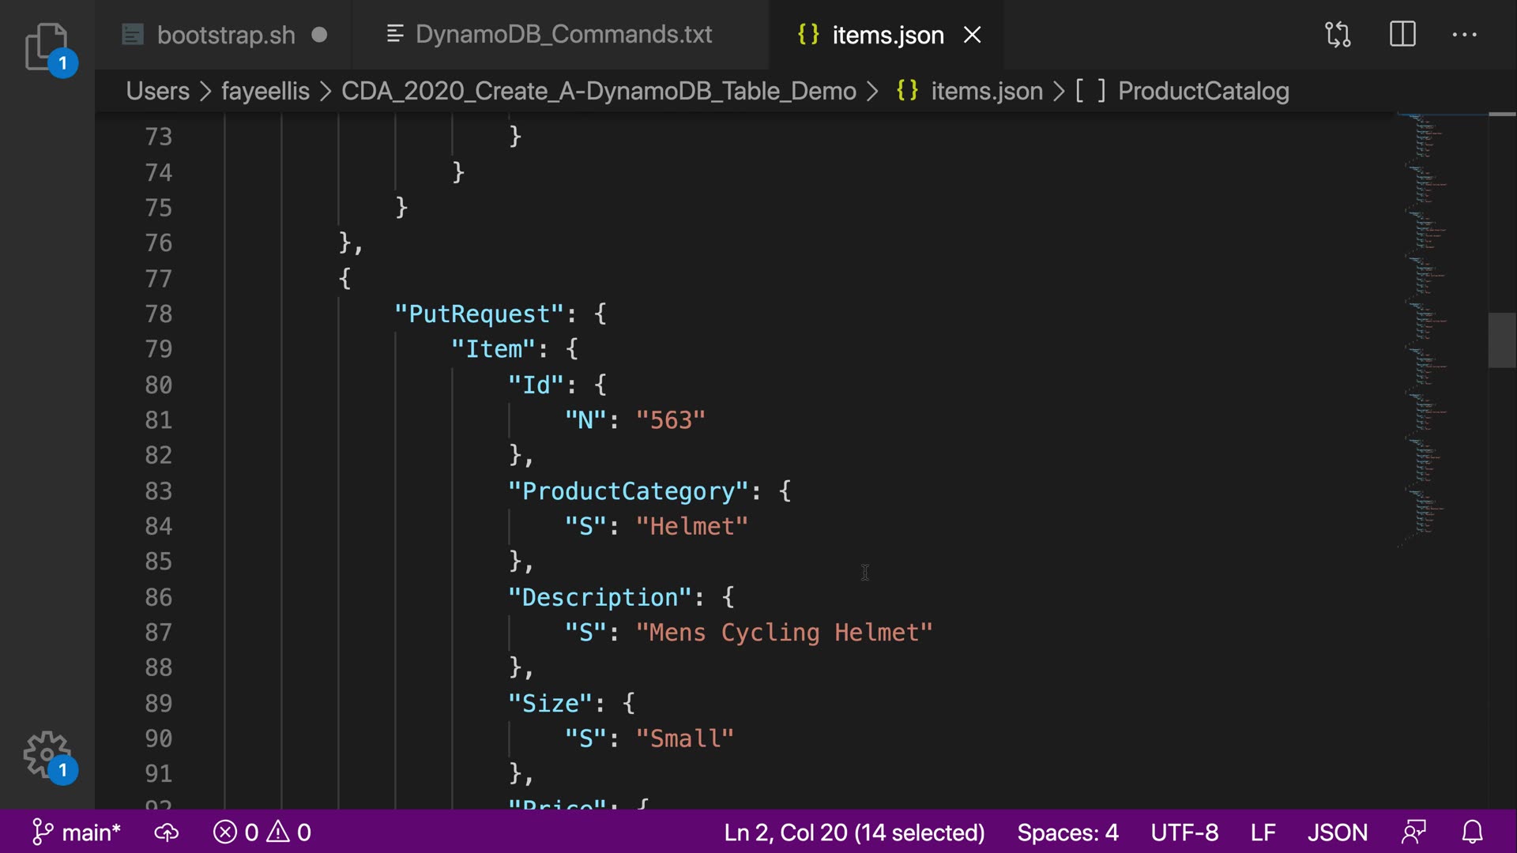This screenshot has height=853, width=1517.
Task: Open the errors and warnings problems indicator
Action: pos(262,832)
